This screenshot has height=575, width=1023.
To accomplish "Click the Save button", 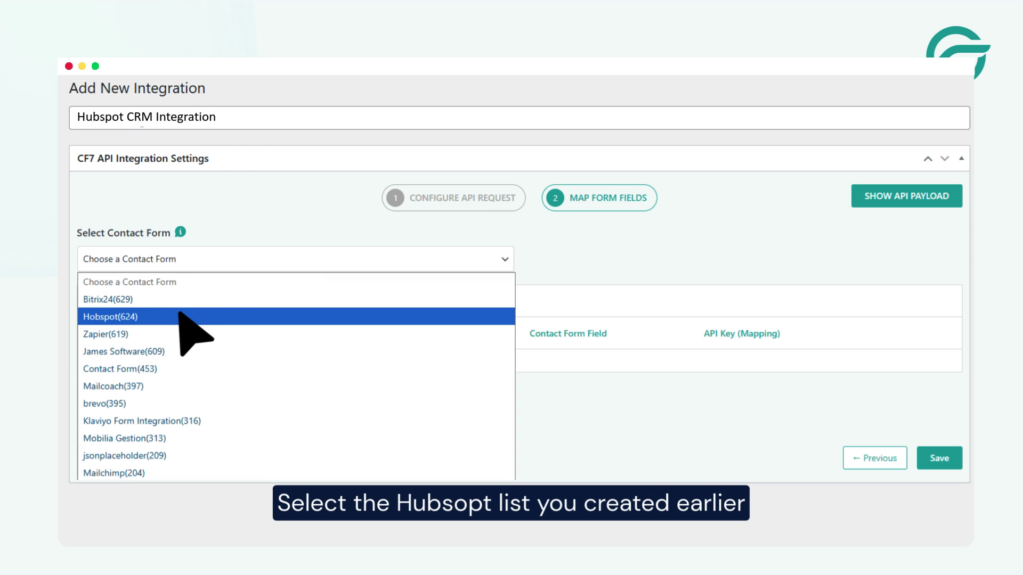I will click(x=939, y=457).
